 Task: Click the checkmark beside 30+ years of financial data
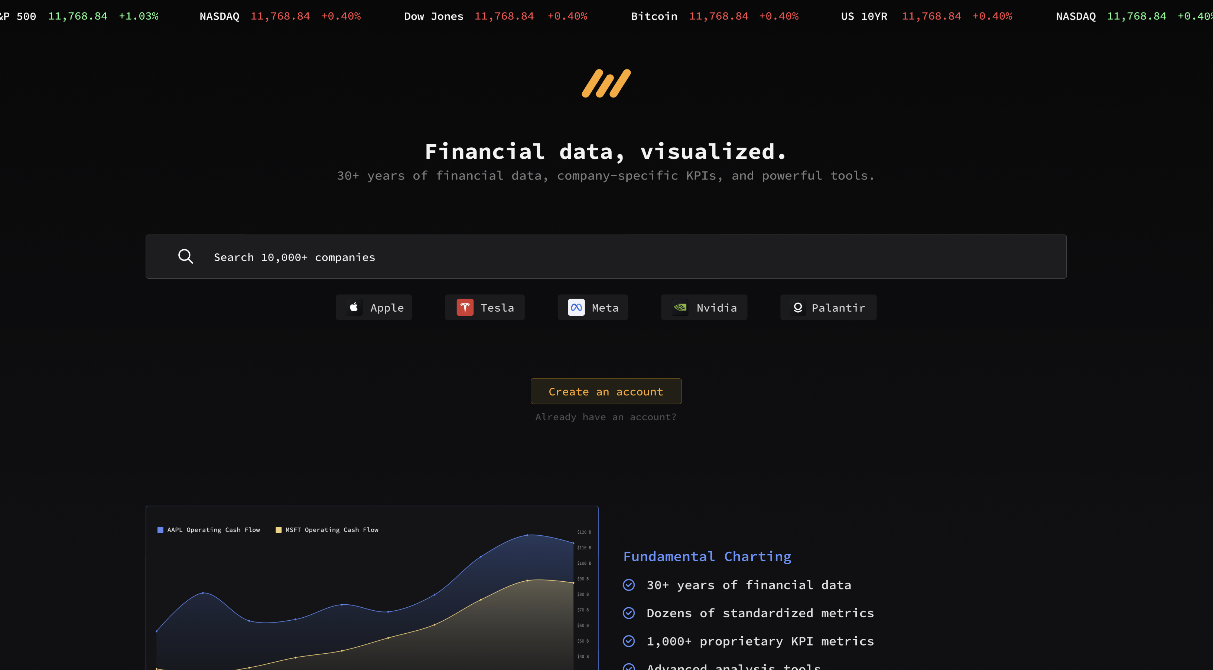[x=629, y=584]
